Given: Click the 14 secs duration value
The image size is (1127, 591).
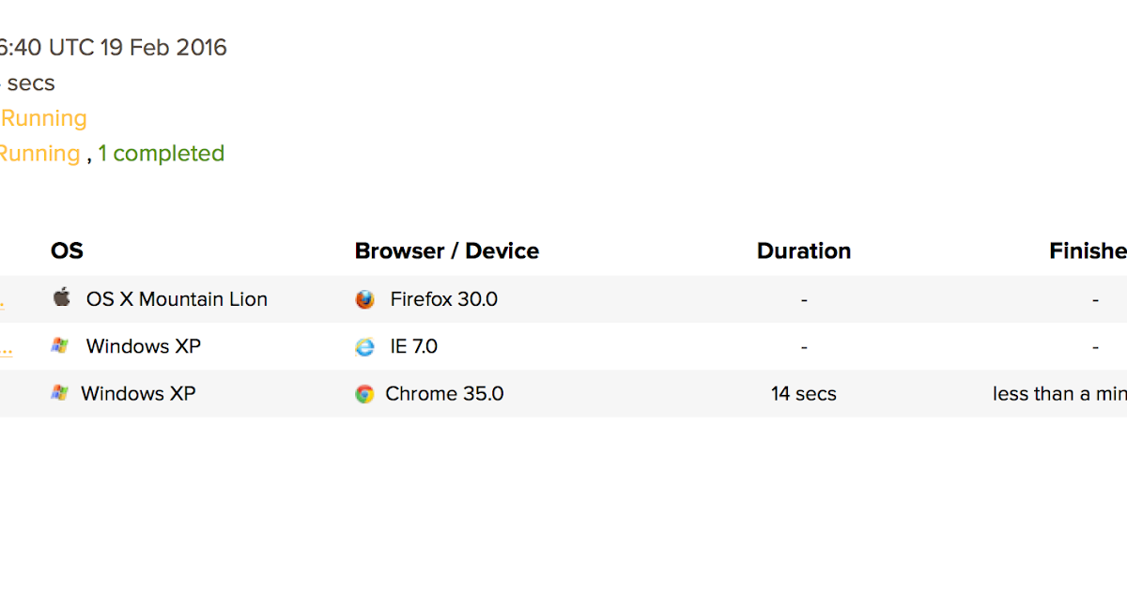Looking at the screenshot, I should click(804, 394).
